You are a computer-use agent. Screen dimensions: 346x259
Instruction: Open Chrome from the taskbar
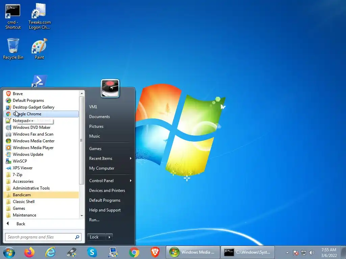click(134, 252)
